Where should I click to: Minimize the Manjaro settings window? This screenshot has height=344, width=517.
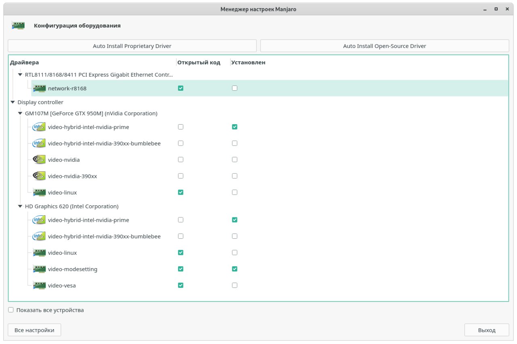tap(485, 9)
